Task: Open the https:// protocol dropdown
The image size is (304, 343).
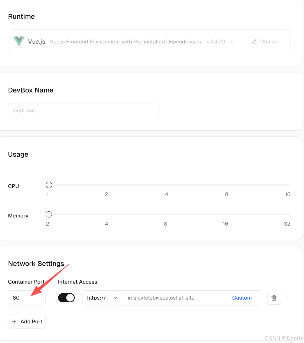Action: pos(102,298)
